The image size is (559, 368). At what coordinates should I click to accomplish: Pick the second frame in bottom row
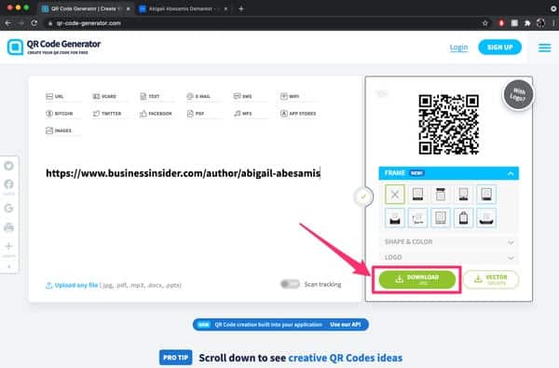click(417, 218)
